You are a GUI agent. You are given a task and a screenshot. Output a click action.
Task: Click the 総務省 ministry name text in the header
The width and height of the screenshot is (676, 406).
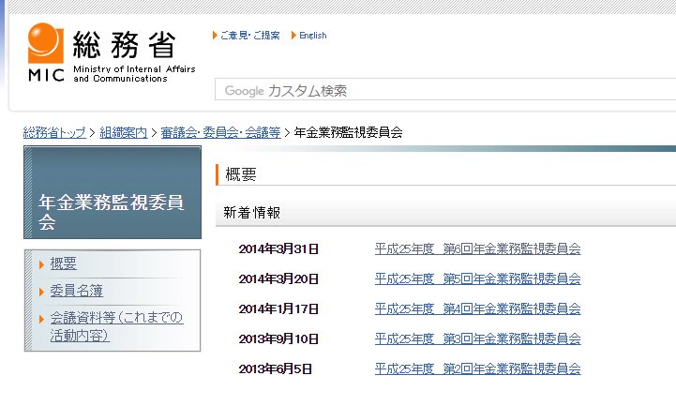(124, 45)
